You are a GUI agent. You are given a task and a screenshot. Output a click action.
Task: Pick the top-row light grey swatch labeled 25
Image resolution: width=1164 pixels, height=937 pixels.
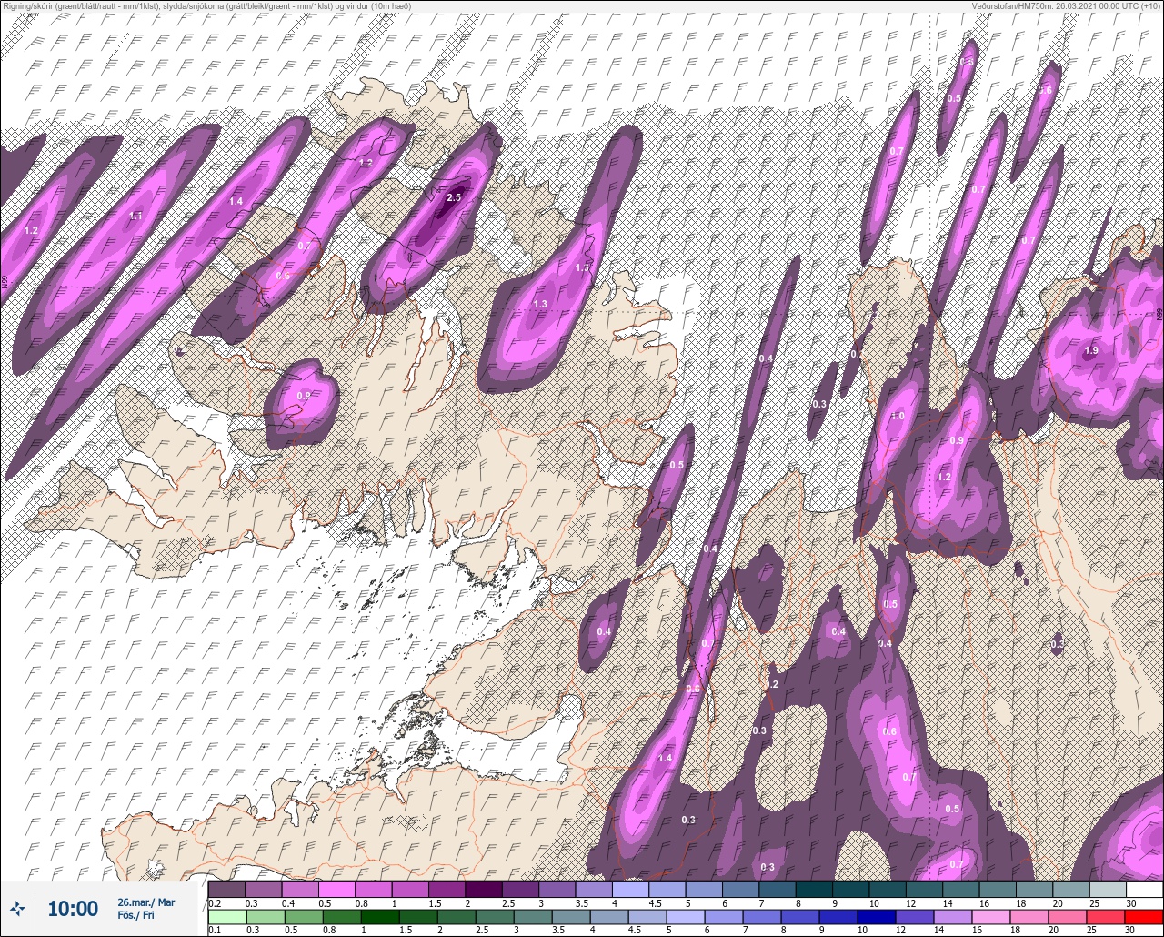coord(1108,889)
